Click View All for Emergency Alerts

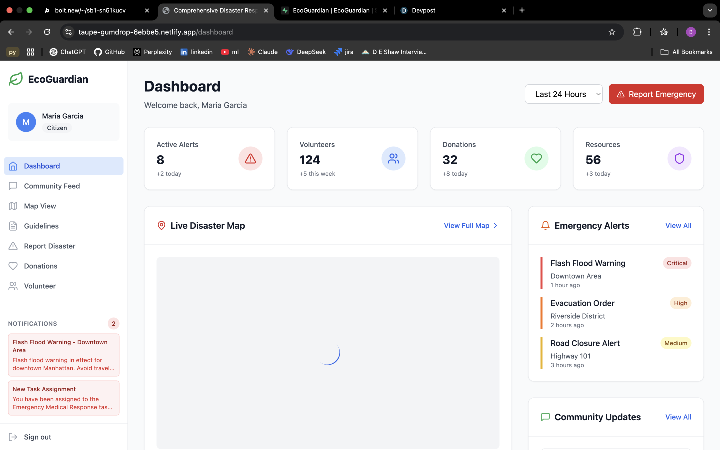[678, 225]
